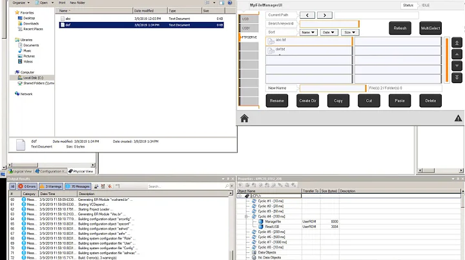
Task: Click the Cyclic #1 task icon
Action: tap(254, 201)
